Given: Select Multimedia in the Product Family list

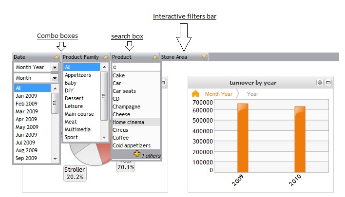Looking at the screenshot, I should coord(77,129).
